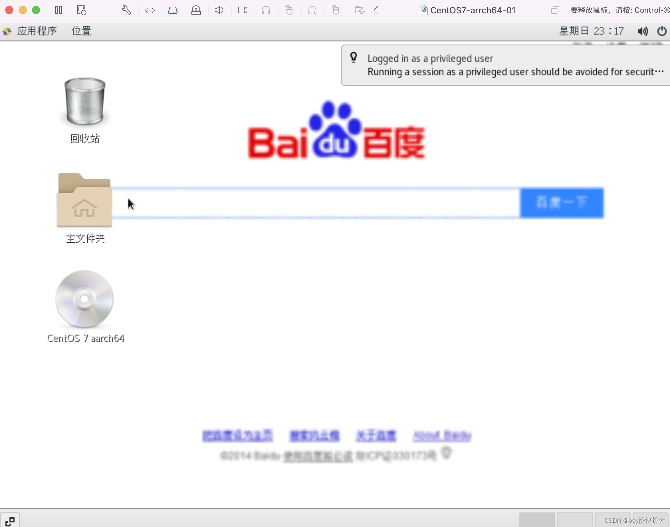
Task: Click the shared folder toolbar icon
Action: [360, 10]
